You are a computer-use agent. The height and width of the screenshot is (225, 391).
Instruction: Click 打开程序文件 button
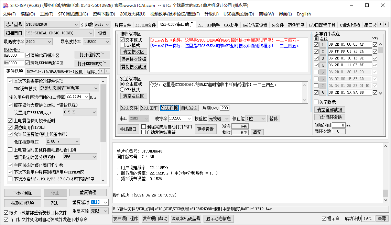point(92,55)
